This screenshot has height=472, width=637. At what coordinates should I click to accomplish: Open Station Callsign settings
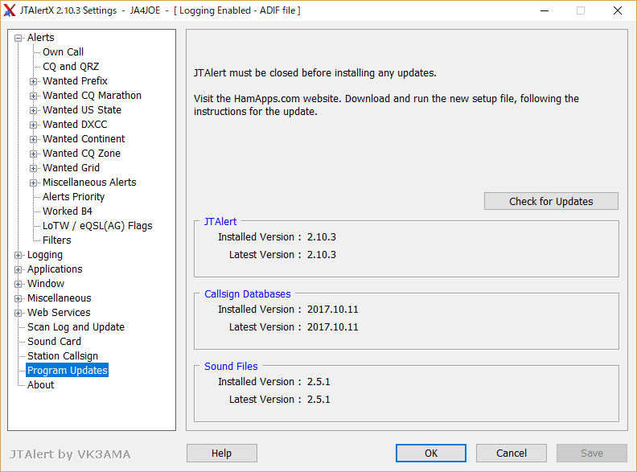[x=63, y=356]
